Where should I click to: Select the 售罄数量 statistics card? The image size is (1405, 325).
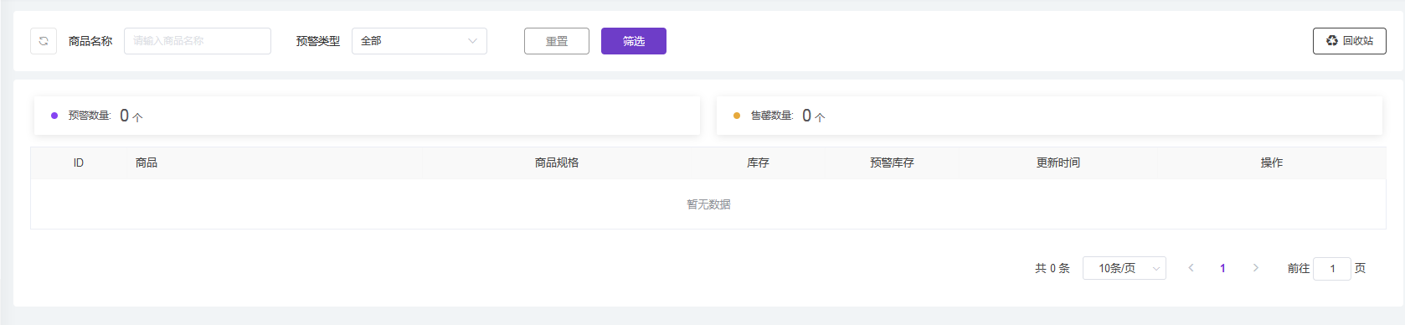click(x=1049, y=116)
